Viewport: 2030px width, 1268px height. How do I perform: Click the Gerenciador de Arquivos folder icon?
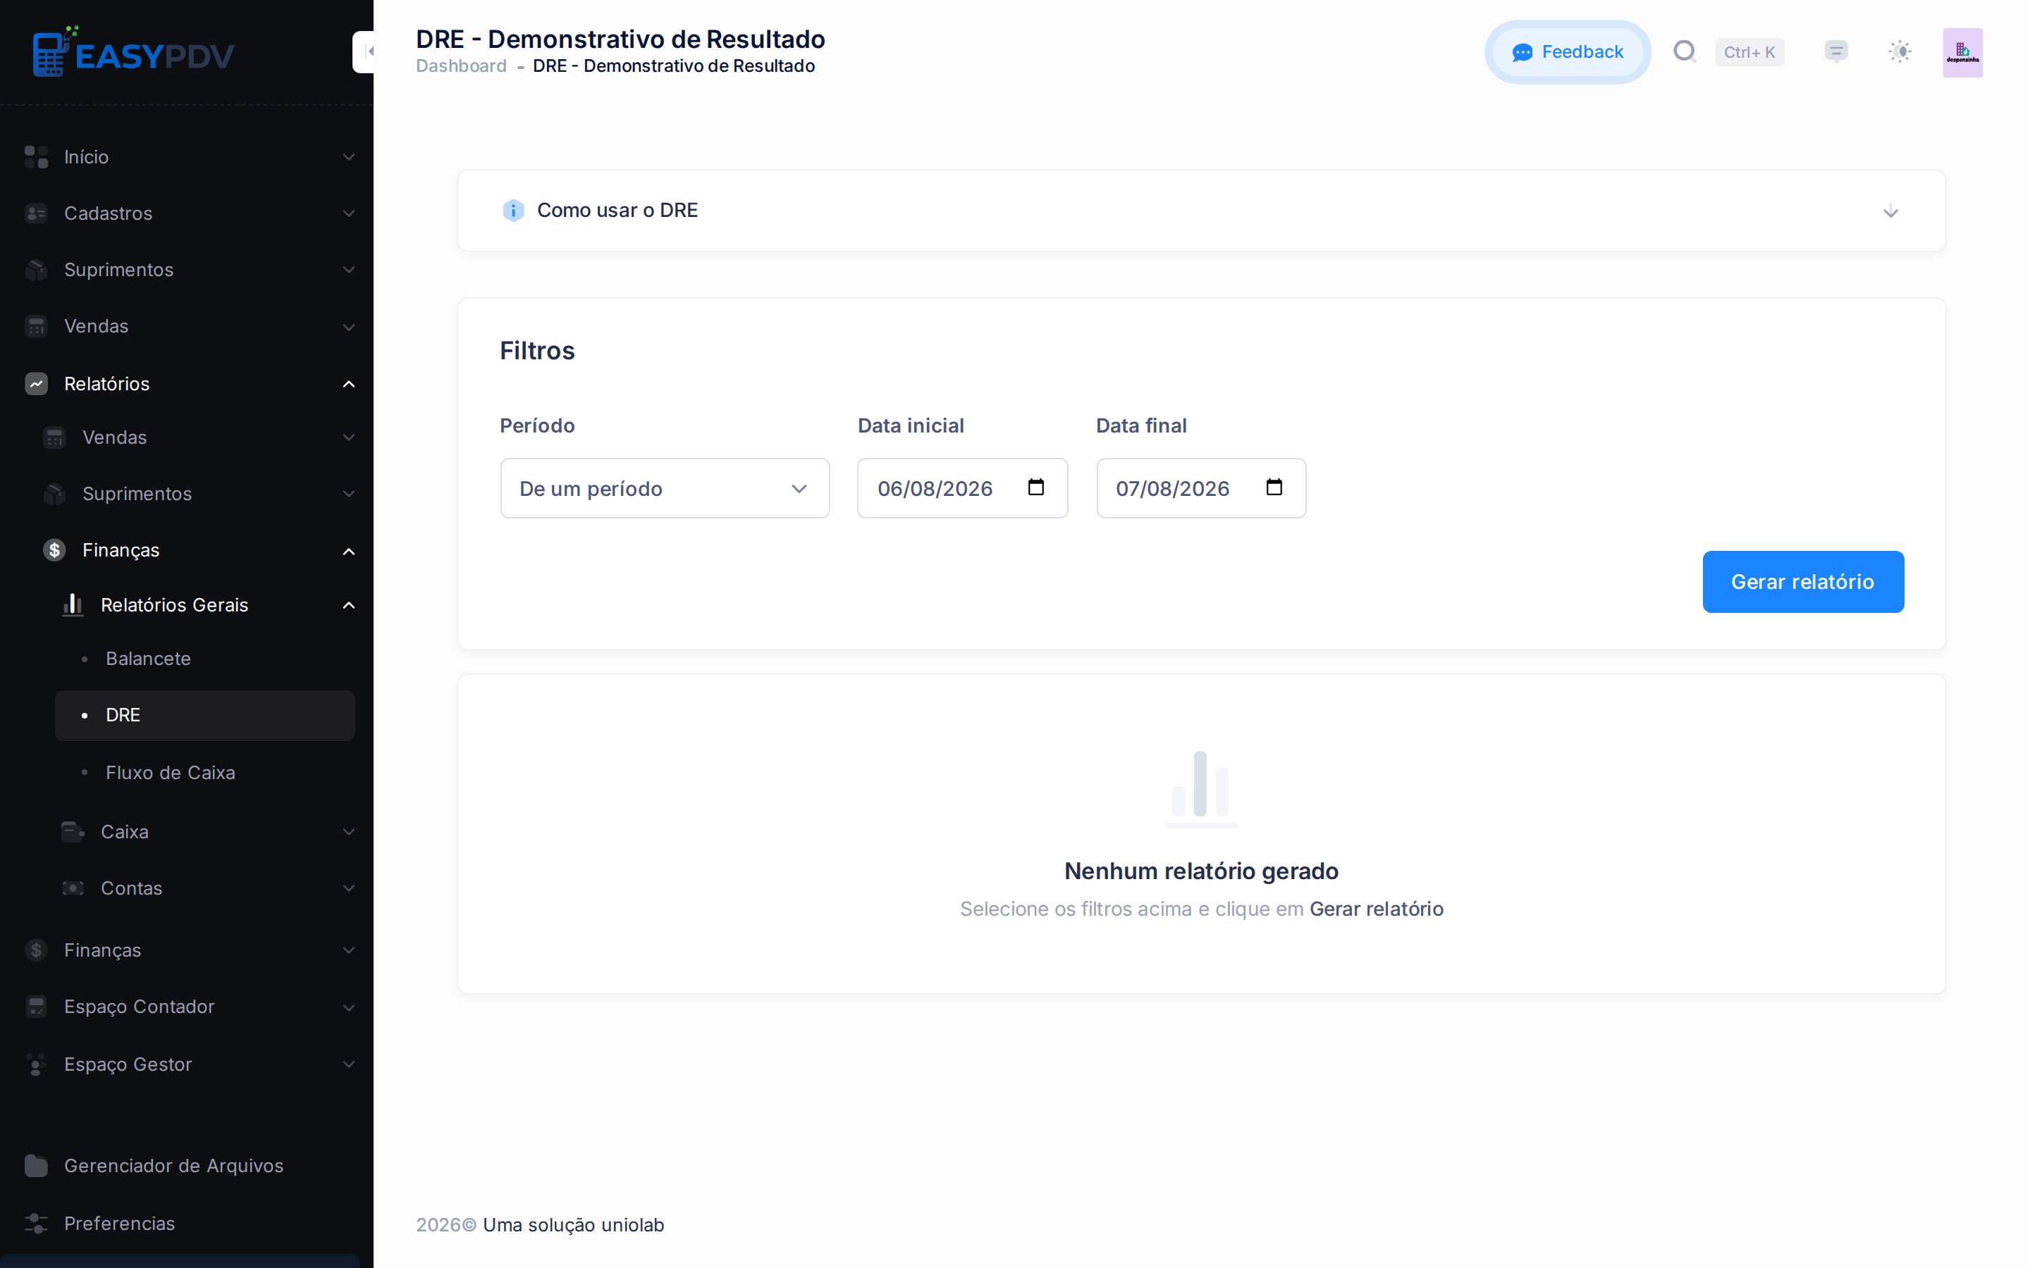36,1166
